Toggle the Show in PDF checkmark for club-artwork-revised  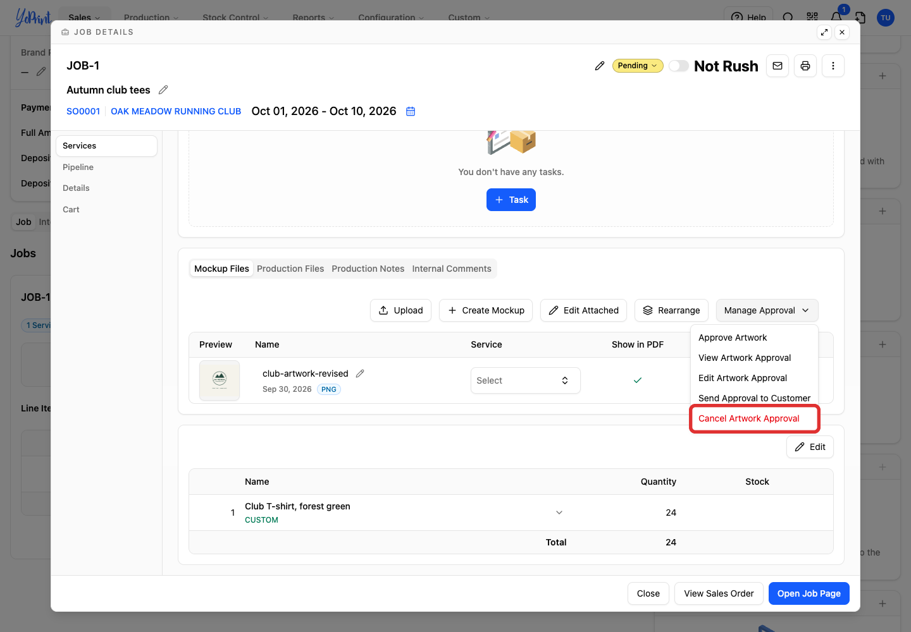coord(638,380)
